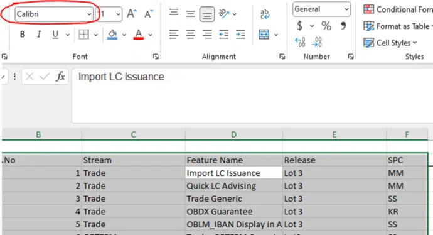Select cell OBDX Guarantee

233,212
